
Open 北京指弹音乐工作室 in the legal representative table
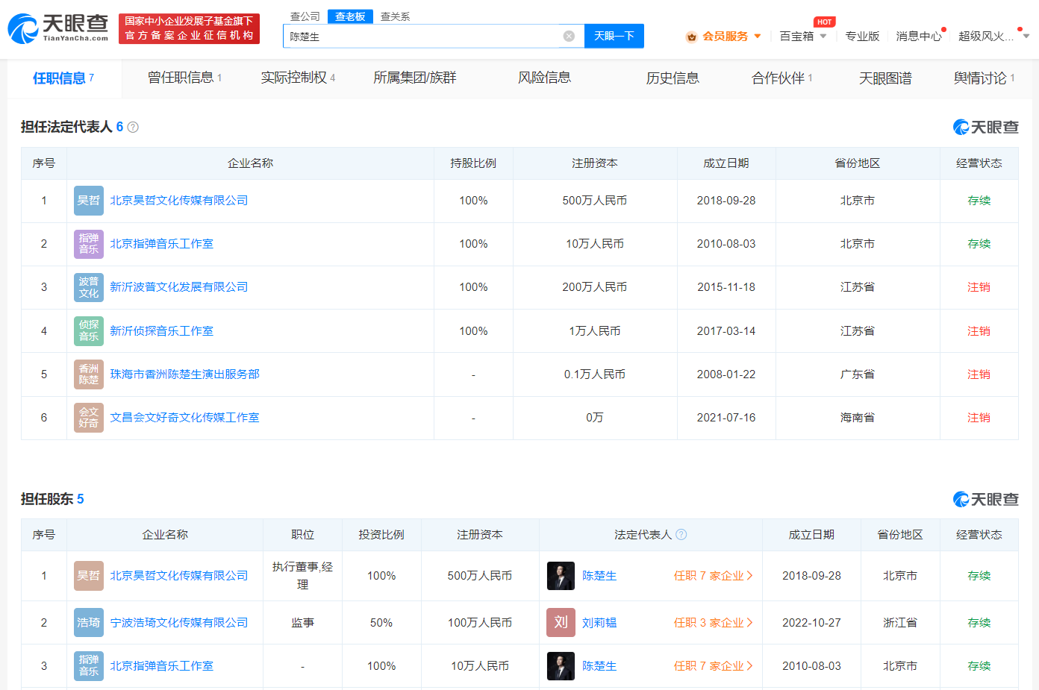tap(162, 244)
